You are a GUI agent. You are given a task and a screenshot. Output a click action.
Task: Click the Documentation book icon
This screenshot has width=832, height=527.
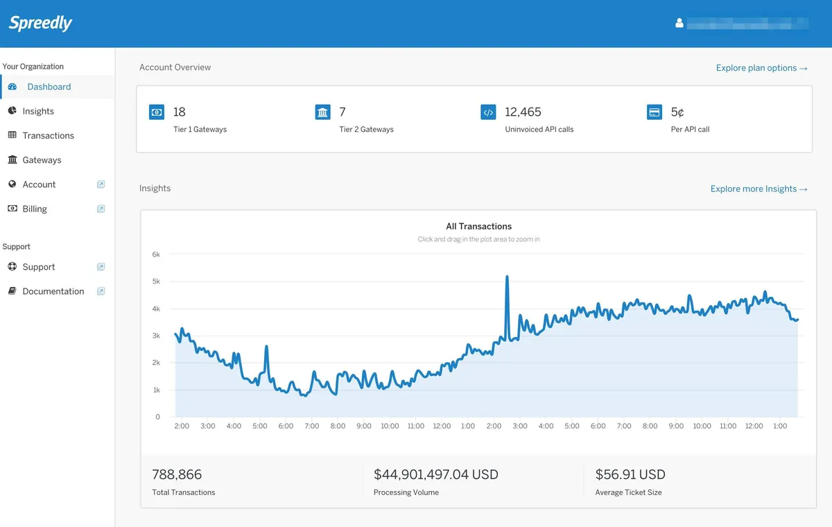pyautogui.click(x=12, y=291)
